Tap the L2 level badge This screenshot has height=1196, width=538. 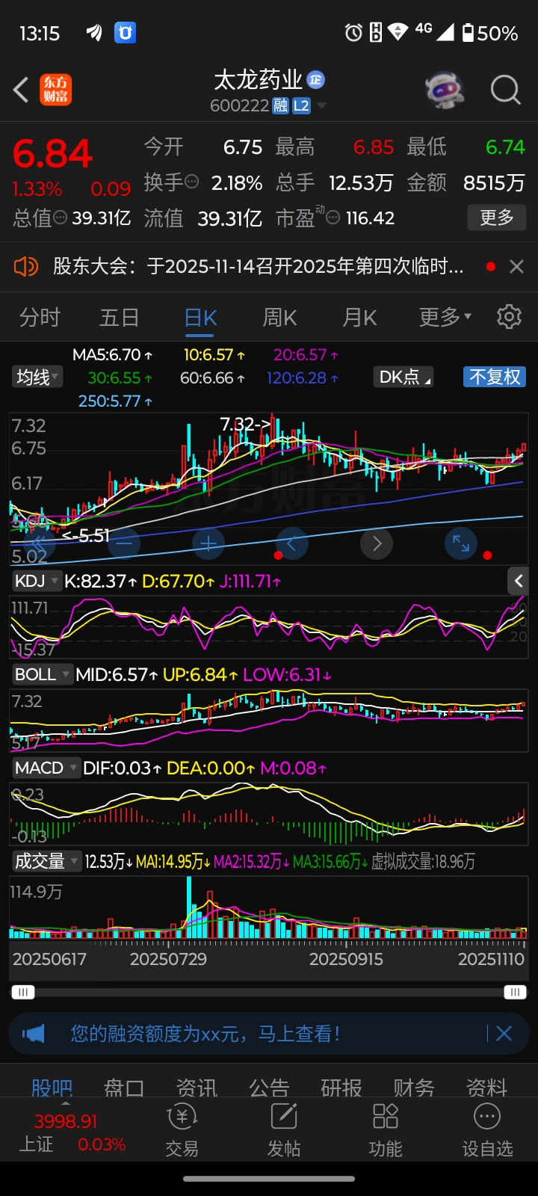click(301, 106)
